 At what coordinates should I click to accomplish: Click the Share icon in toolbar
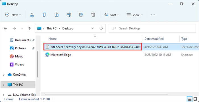(81, 15)
